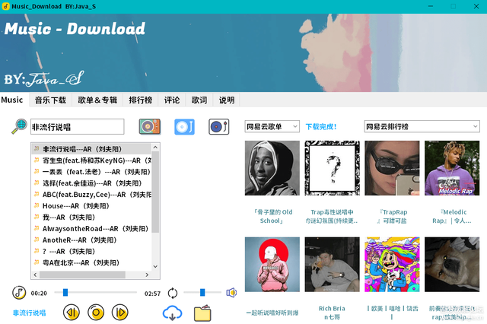Screen dimensions: 487x324
Task: Select song AnotheR---AR（刘夫阳）
Action: 91,240
